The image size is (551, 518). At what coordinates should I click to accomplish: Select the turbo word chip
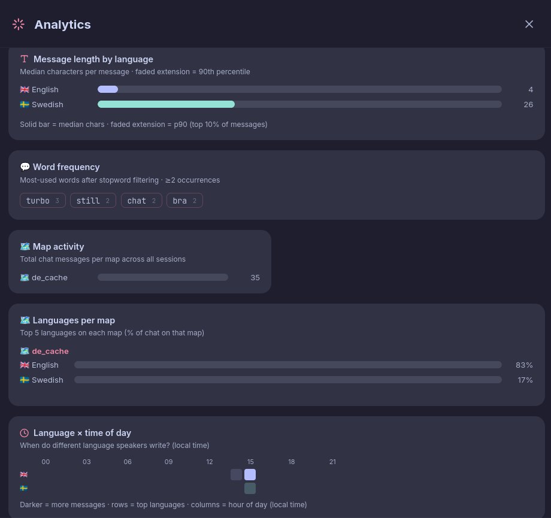coord(43,200)
